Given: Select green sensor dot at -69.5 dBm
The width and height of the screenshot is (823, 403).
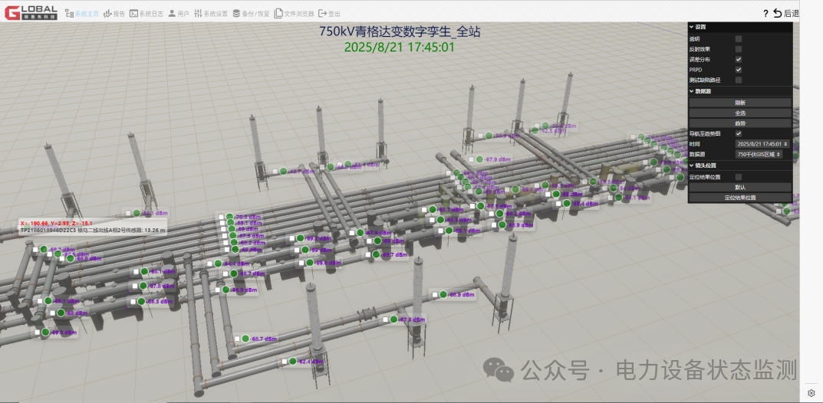Looking at the screenshot, I should click(x=45, y=332).
